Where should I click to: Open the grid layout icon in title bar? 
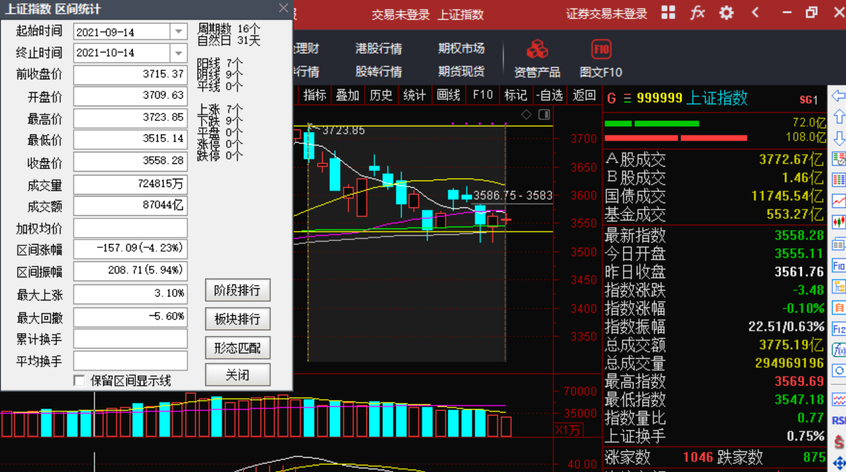(x=668, y=13)
